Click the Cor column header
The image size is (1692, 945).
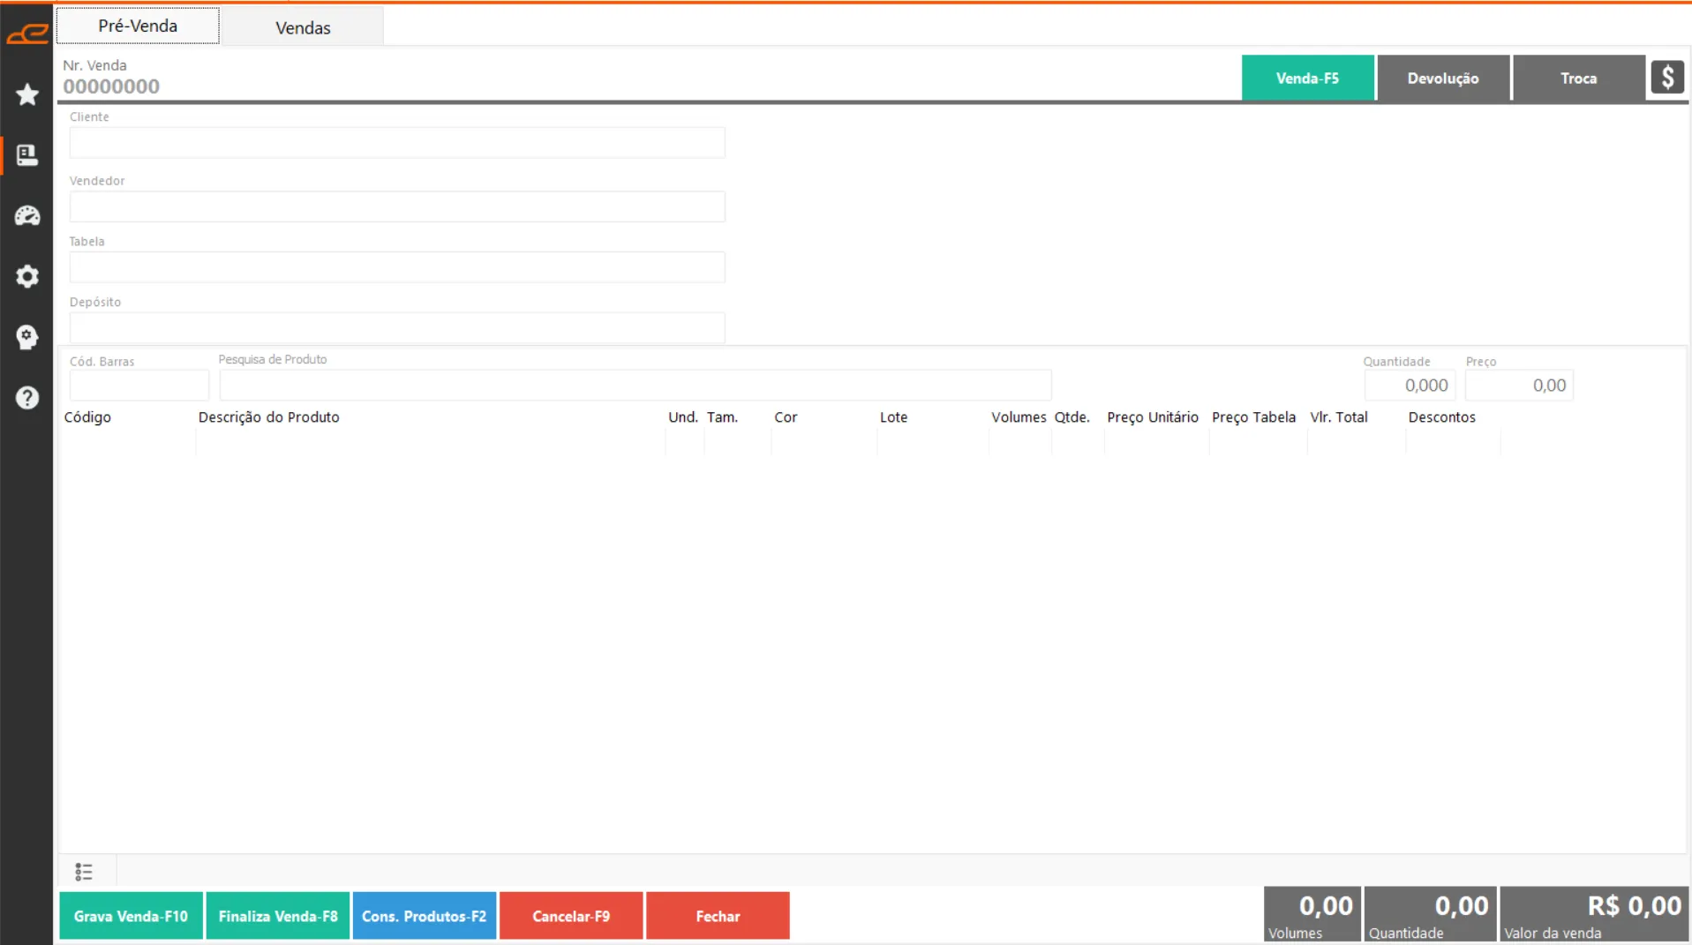pos(786,417)
